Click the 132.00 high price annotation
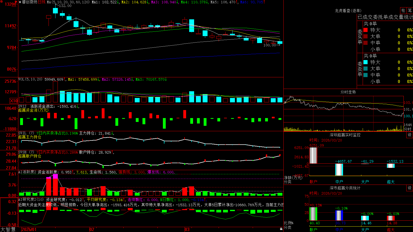 coord(65,6)
